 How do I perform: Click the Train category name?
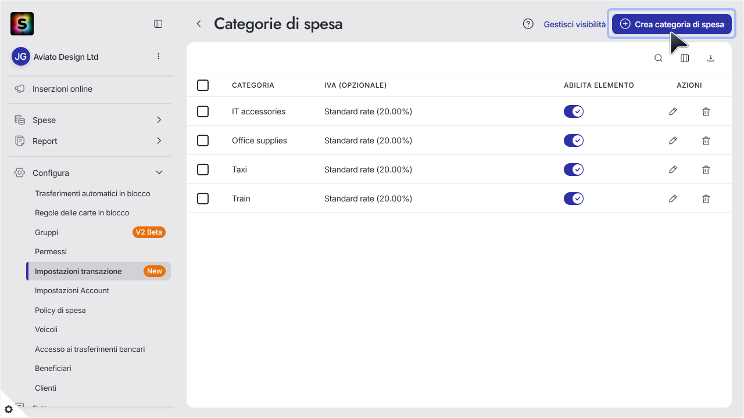pyautogui.click(x=241, y=199)
